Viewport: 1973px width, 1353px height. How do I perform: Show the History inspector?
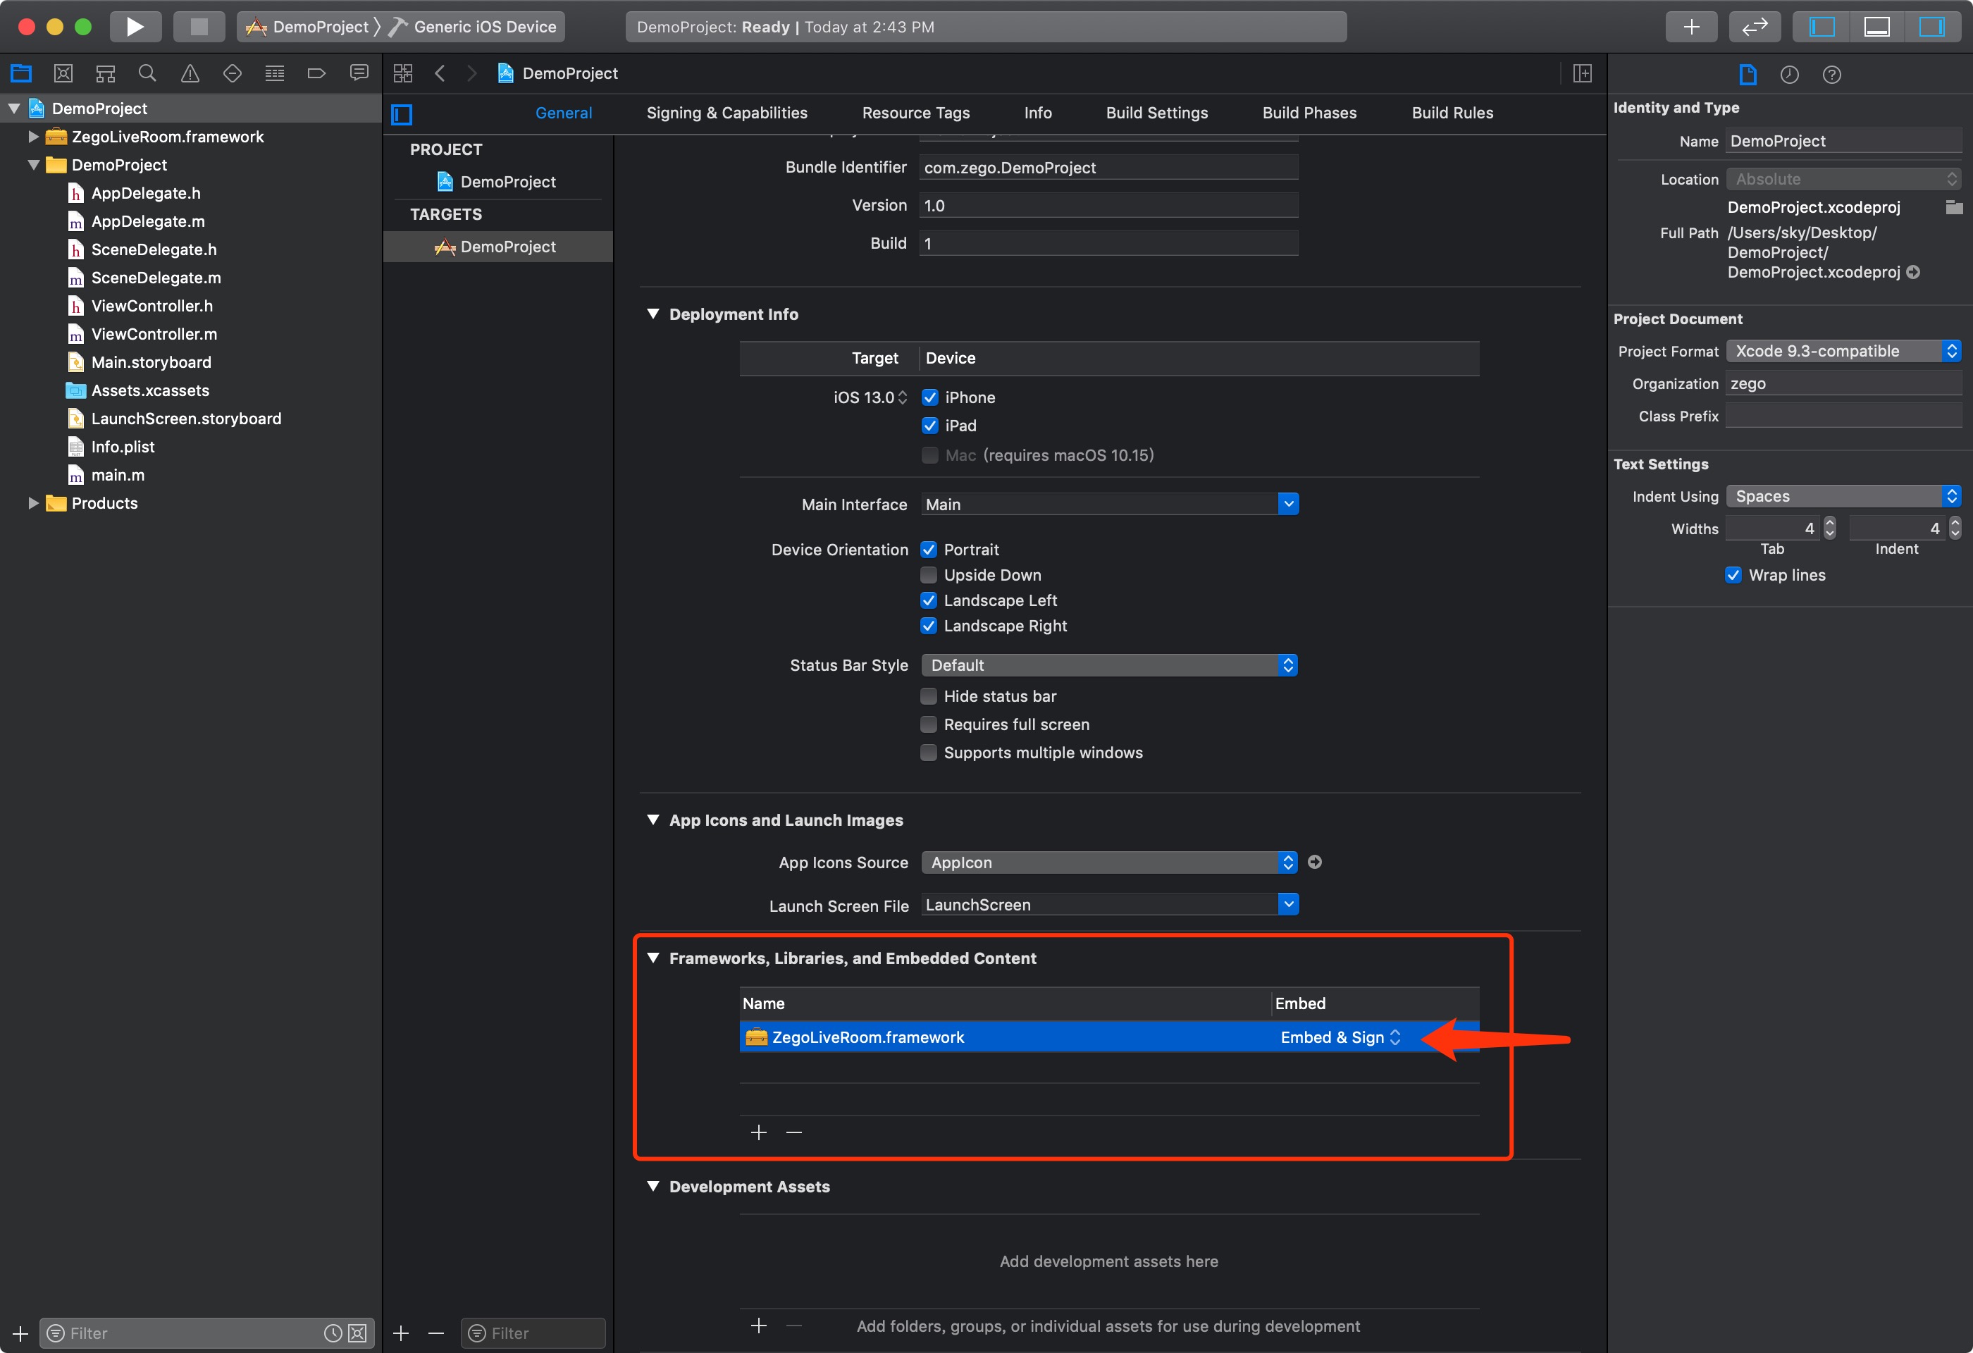1790,75
